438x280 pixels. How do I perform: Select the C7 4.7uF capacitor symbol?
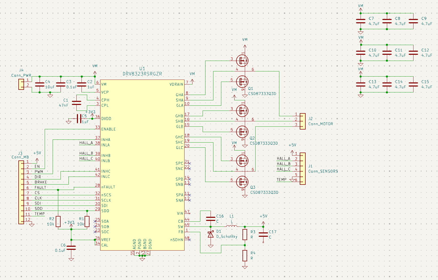pyautogui.click(x=361, y=21)
